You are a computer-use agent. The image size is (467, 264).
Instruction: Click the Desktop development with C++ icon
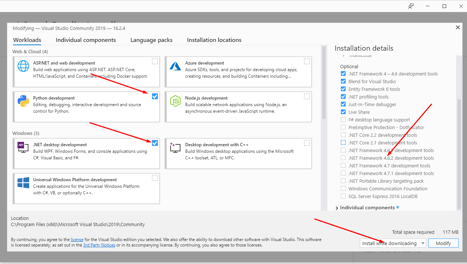[x=175, y=148]
